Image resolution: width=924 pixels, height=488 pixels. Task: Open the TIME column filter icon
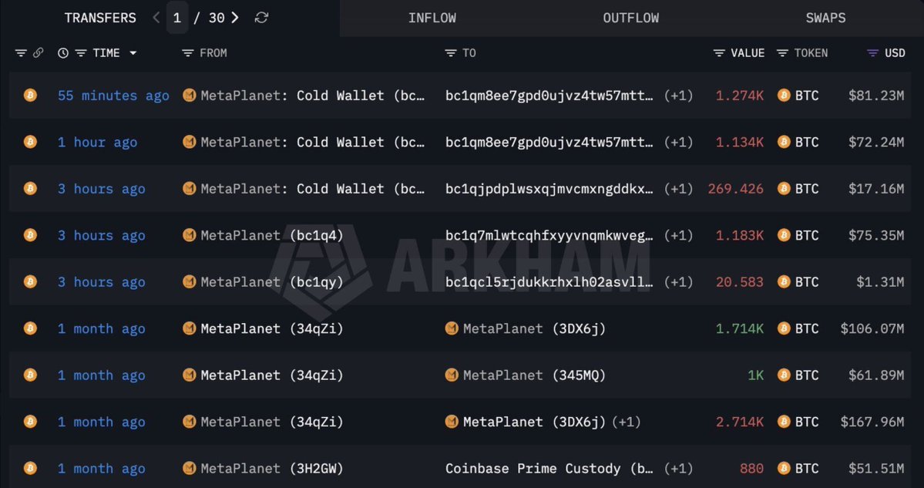point(81,53)
